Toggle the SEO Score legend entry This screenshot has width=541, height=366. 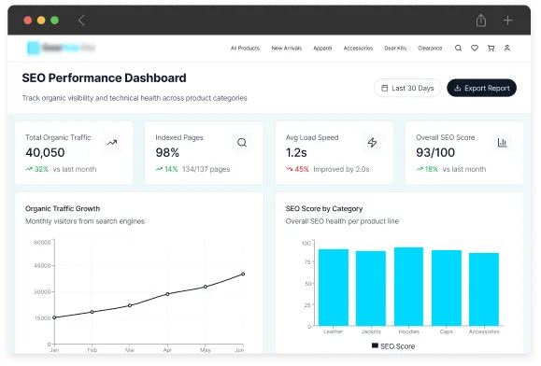coord(393,346)
